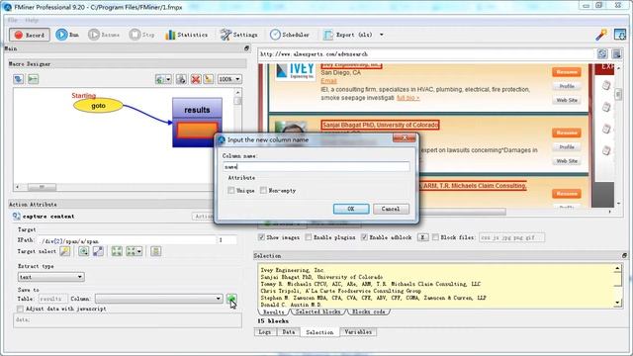
Task: Switch to the Blocks code tab
Action: coord(368,311)
